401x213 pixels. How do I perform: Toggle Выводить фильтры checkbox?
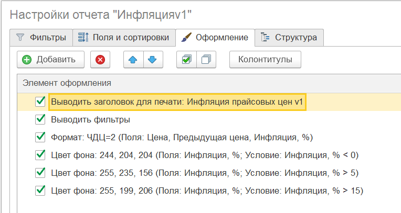tap(40, 119)
